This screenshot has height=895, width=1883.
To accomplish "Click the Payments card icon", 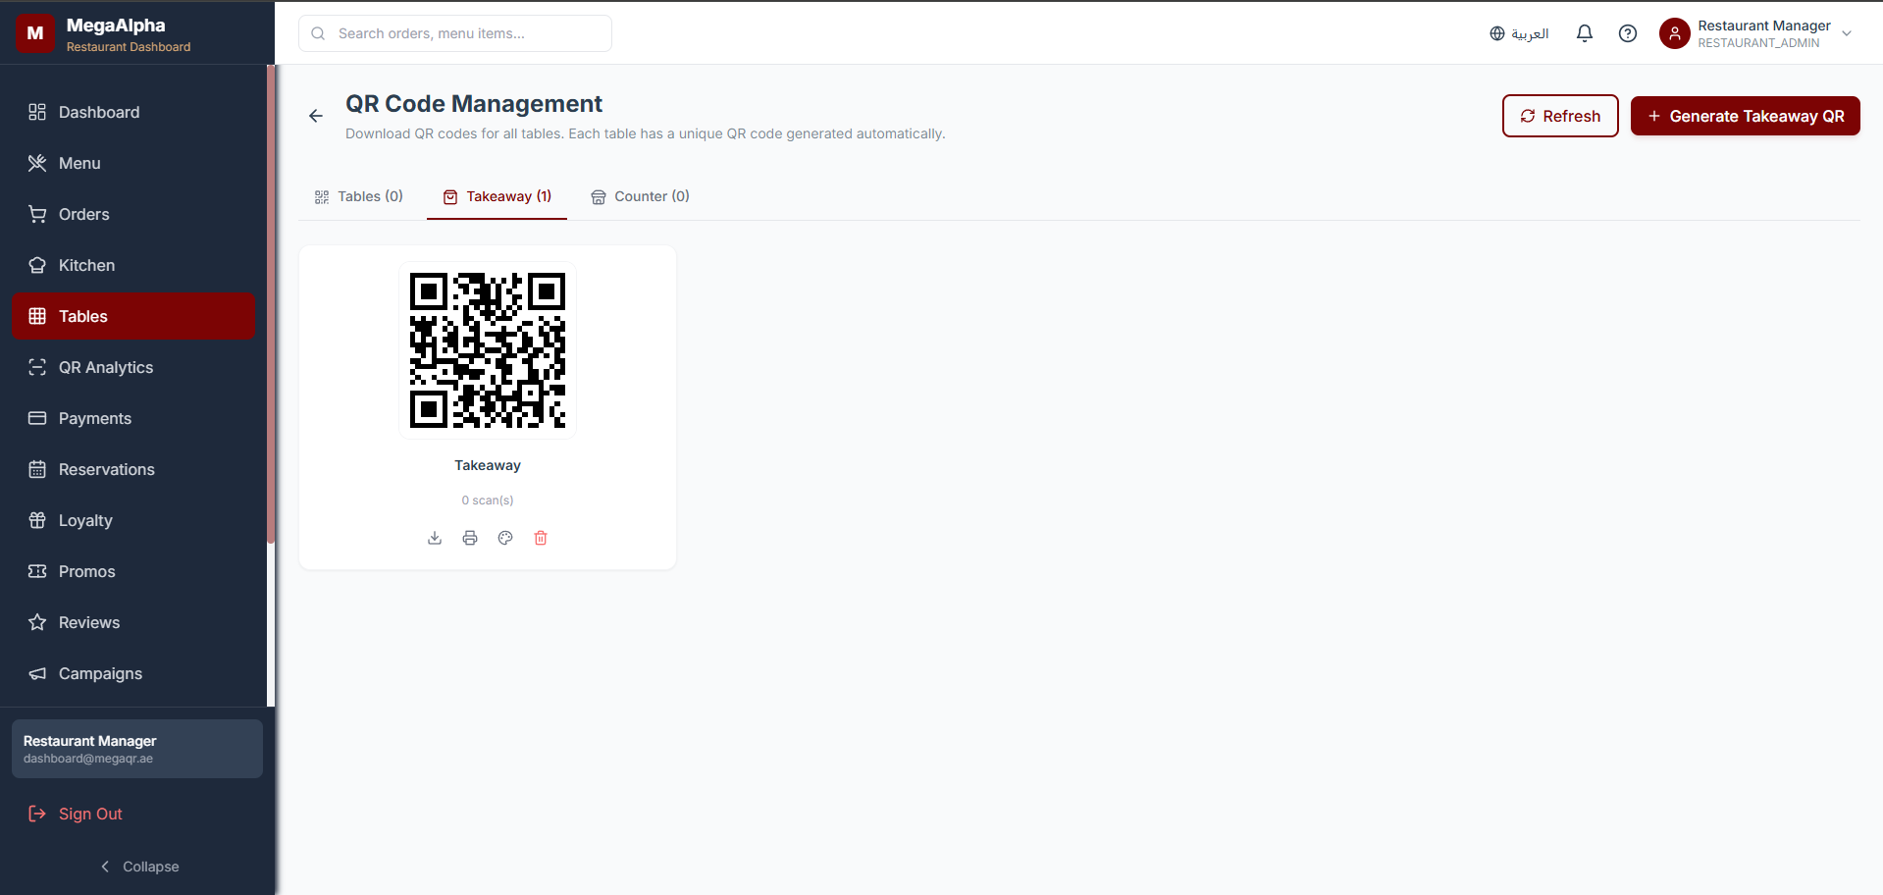I will 37,418.
